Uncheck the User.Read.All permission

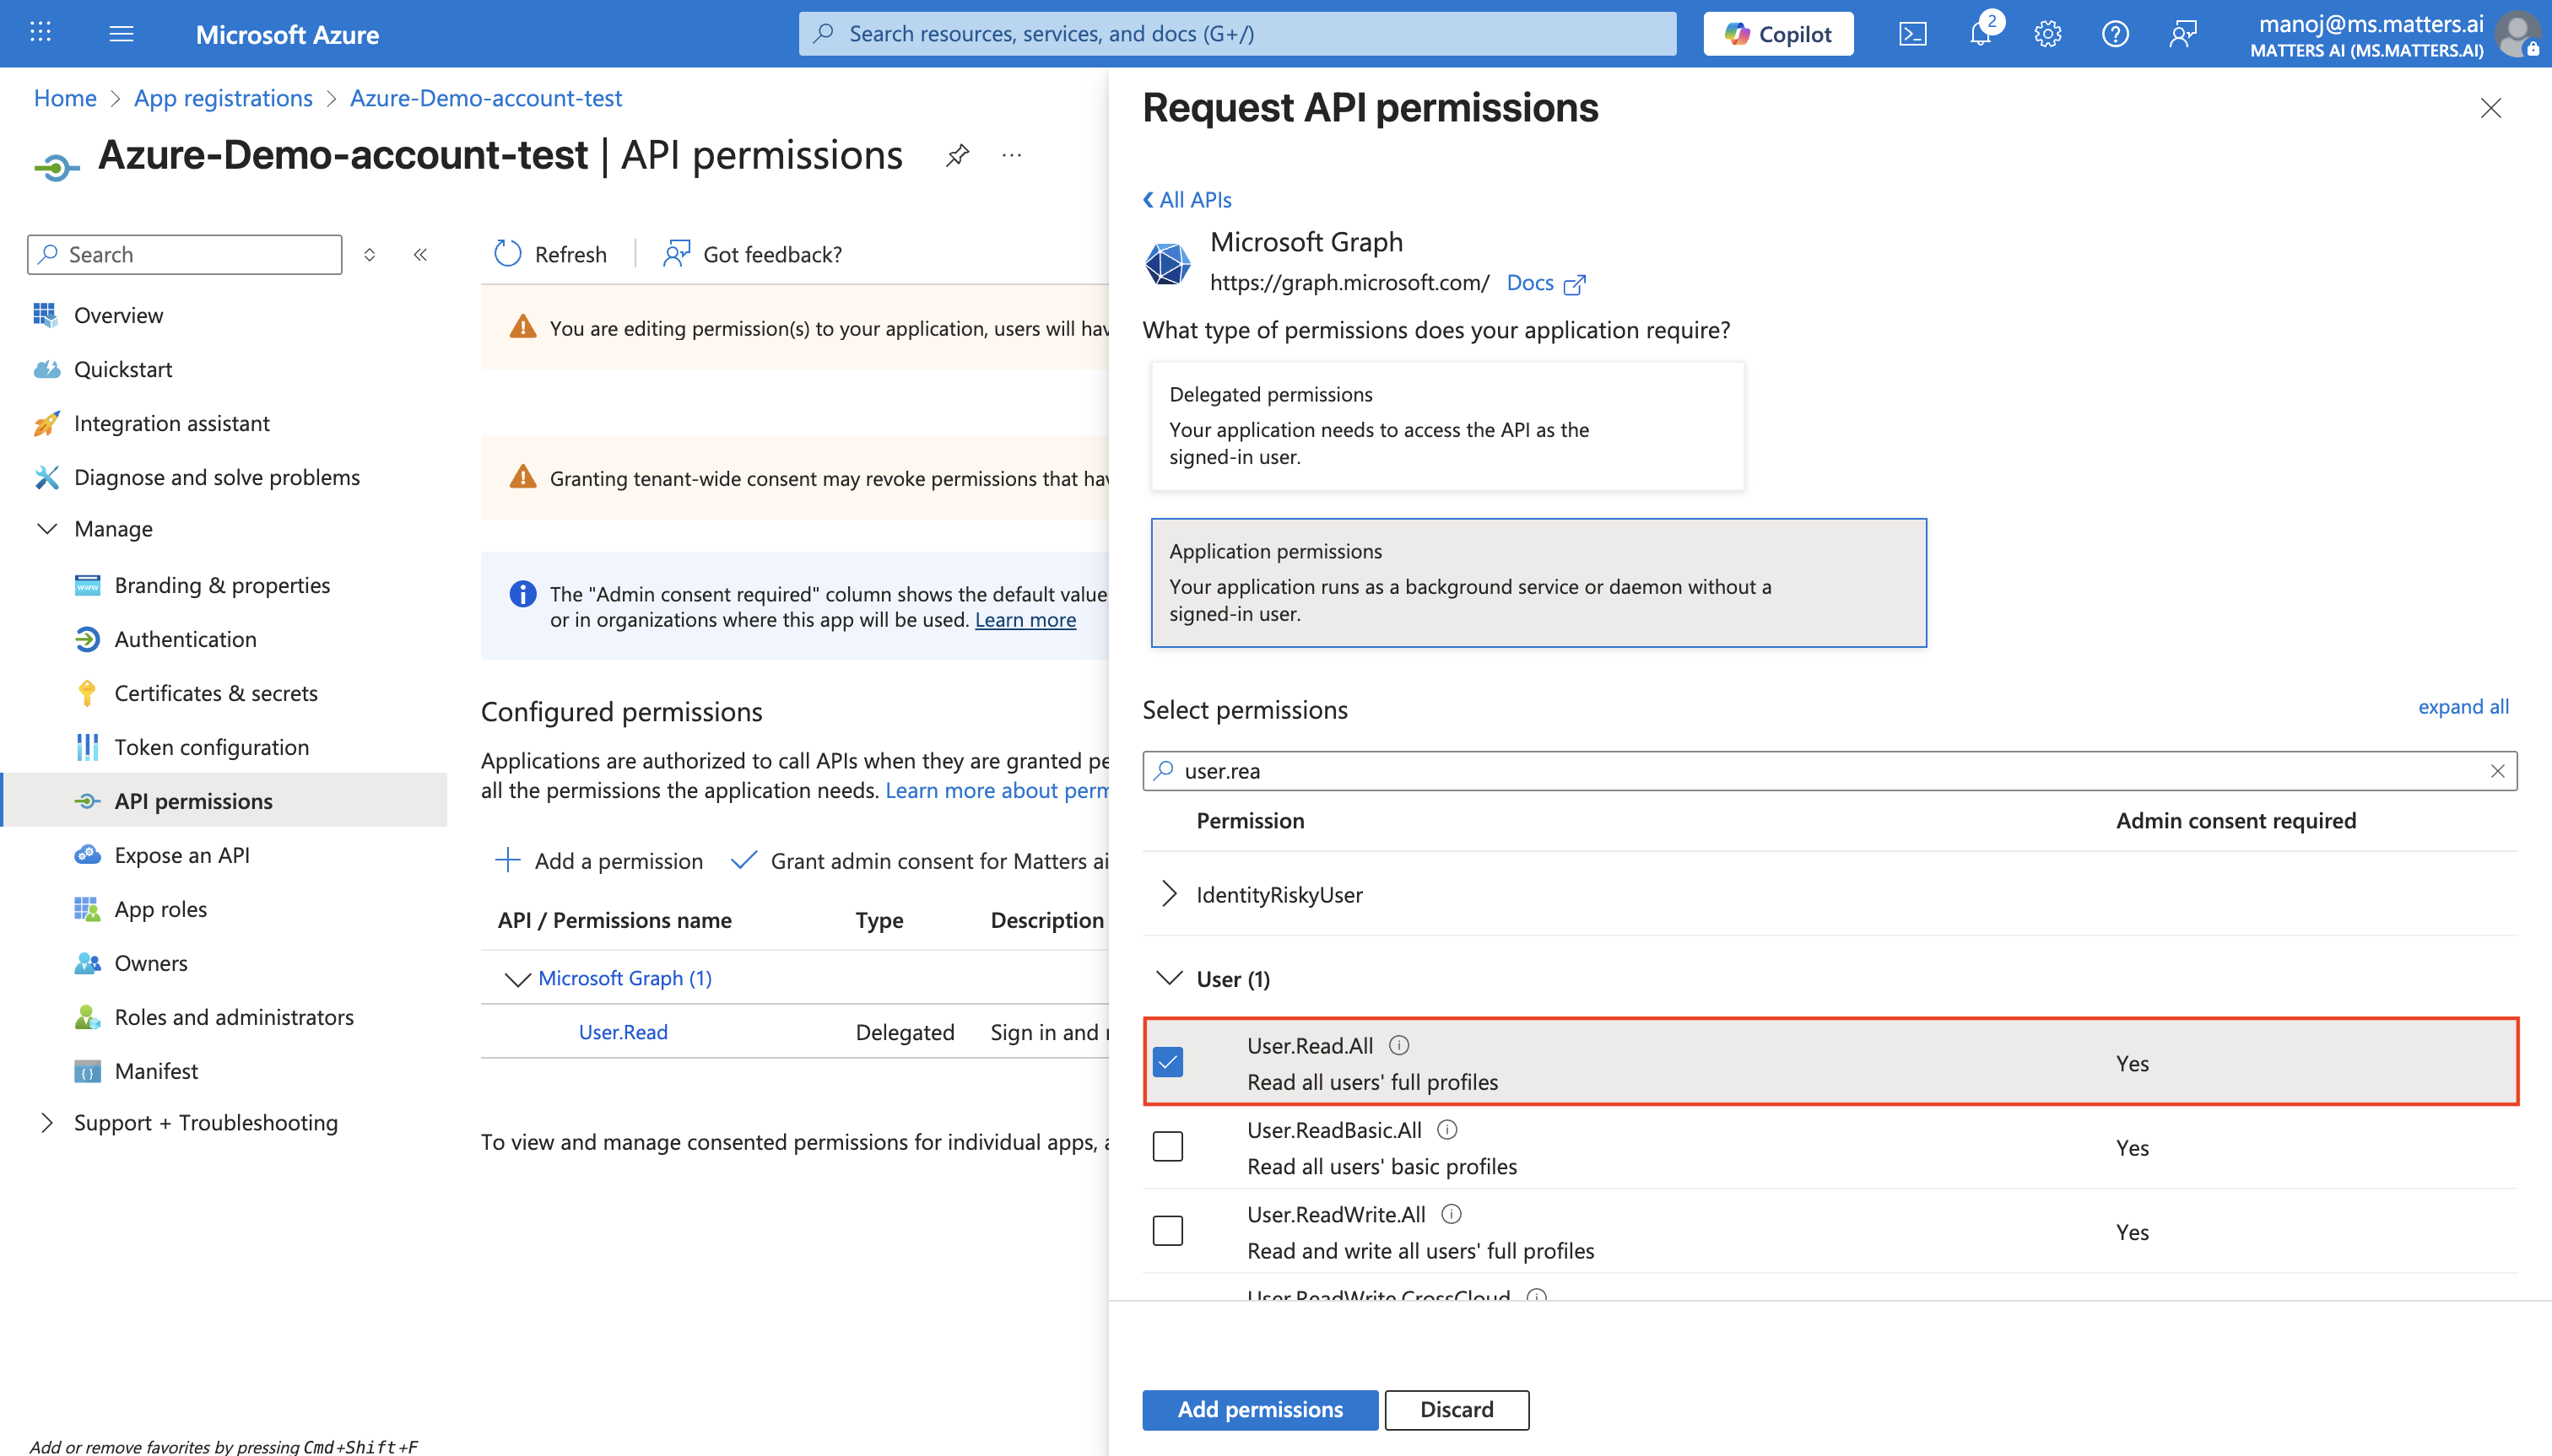pyautogui.click(x=1167, y=1062)
